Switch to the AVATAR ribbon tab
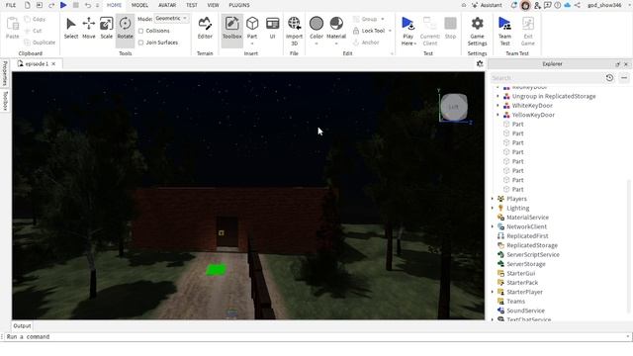This screenshot has width=633, height=356. pos(167,5)
